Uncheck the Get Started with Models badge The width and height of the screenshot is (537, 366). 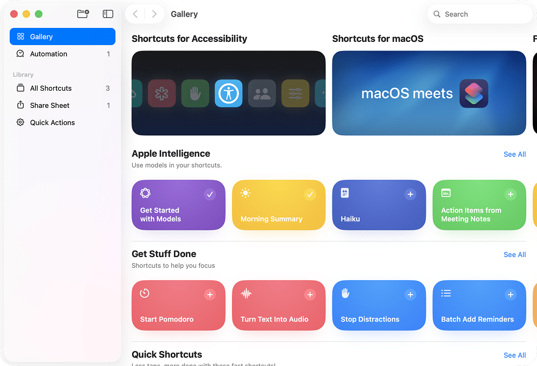[x=210, y=194]
